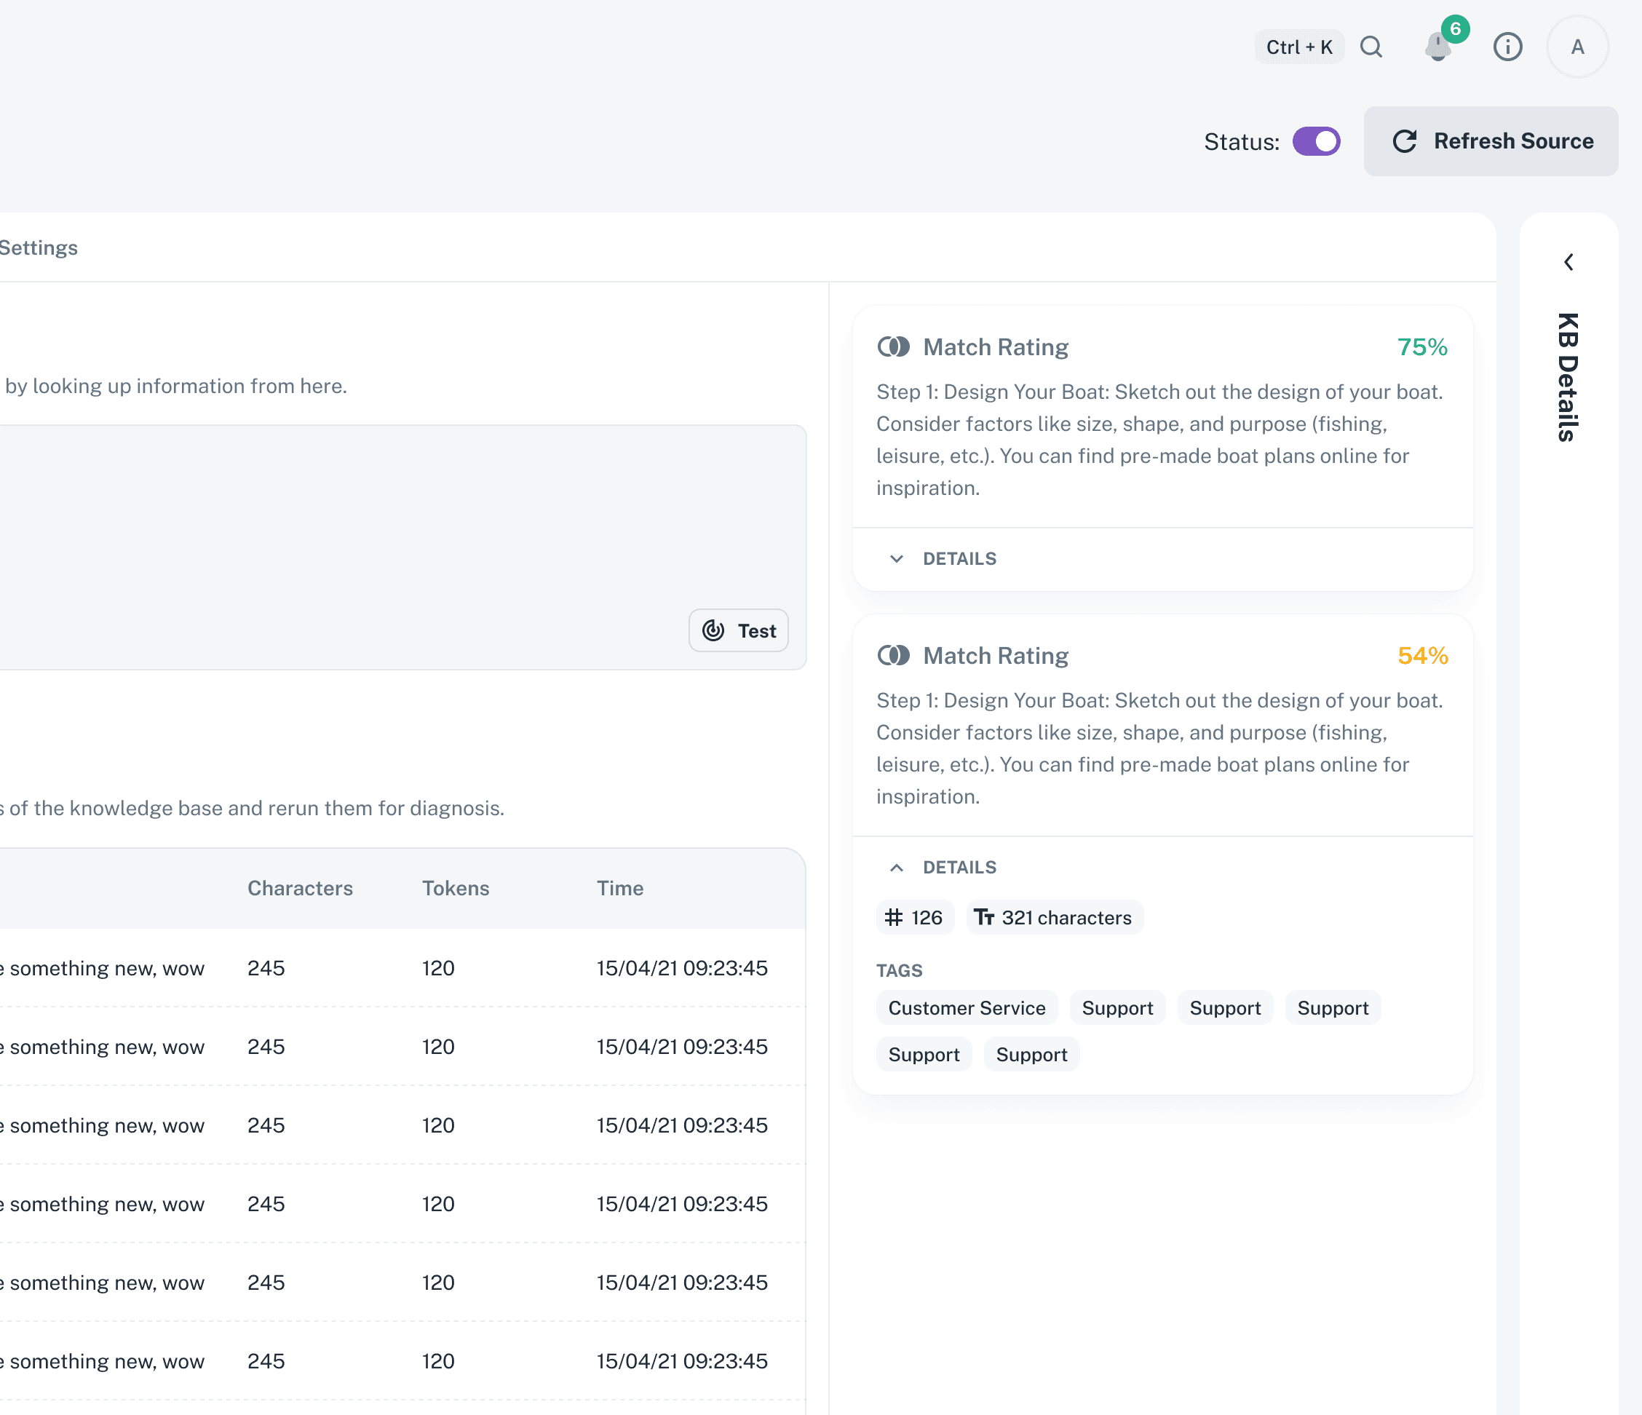Click the hash icon on the 126 chip
The width and height of the screenshot is (1642, 1415).
click(894, 917)
